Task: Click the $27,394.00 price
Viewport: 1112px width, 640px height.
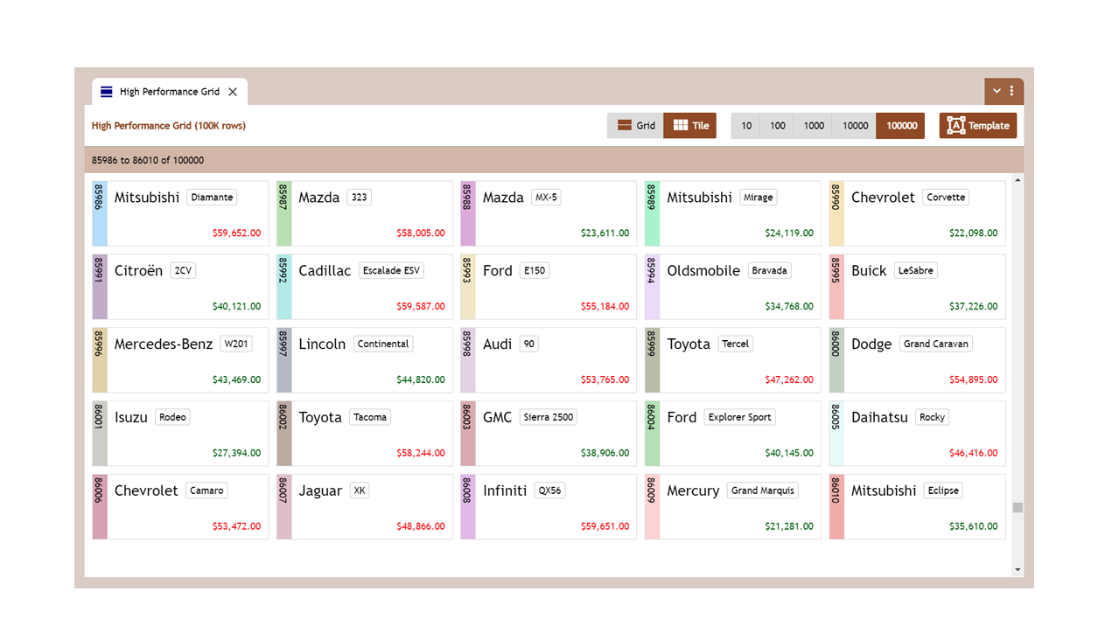Action: coord(236,454)
